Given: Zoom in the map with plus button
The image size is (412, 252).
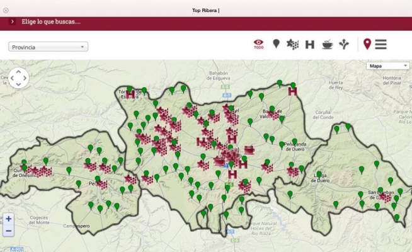Looking at the screenshot, I should point(9,219).
